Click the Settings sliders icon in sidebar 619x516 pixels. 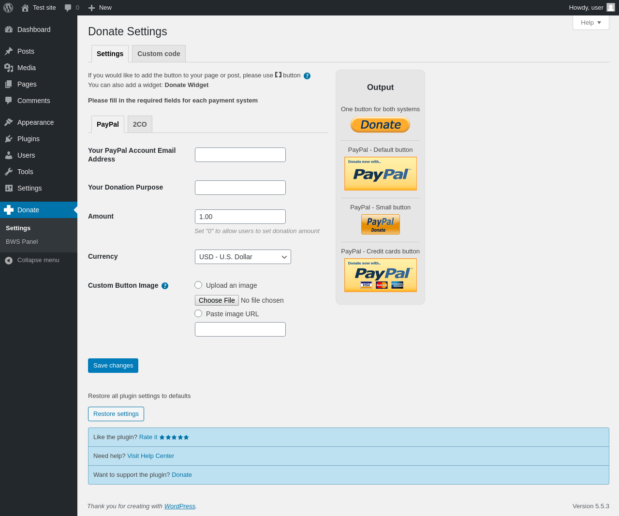[x=9, y=188]
